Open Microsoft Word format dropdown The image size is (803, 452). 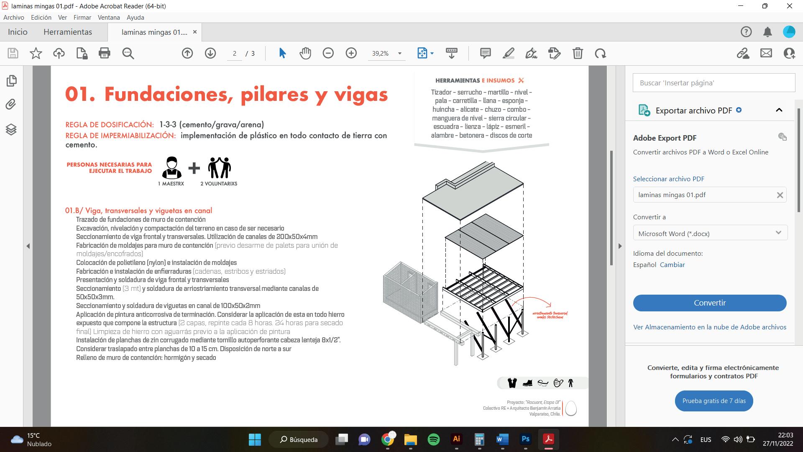[710, 233]
